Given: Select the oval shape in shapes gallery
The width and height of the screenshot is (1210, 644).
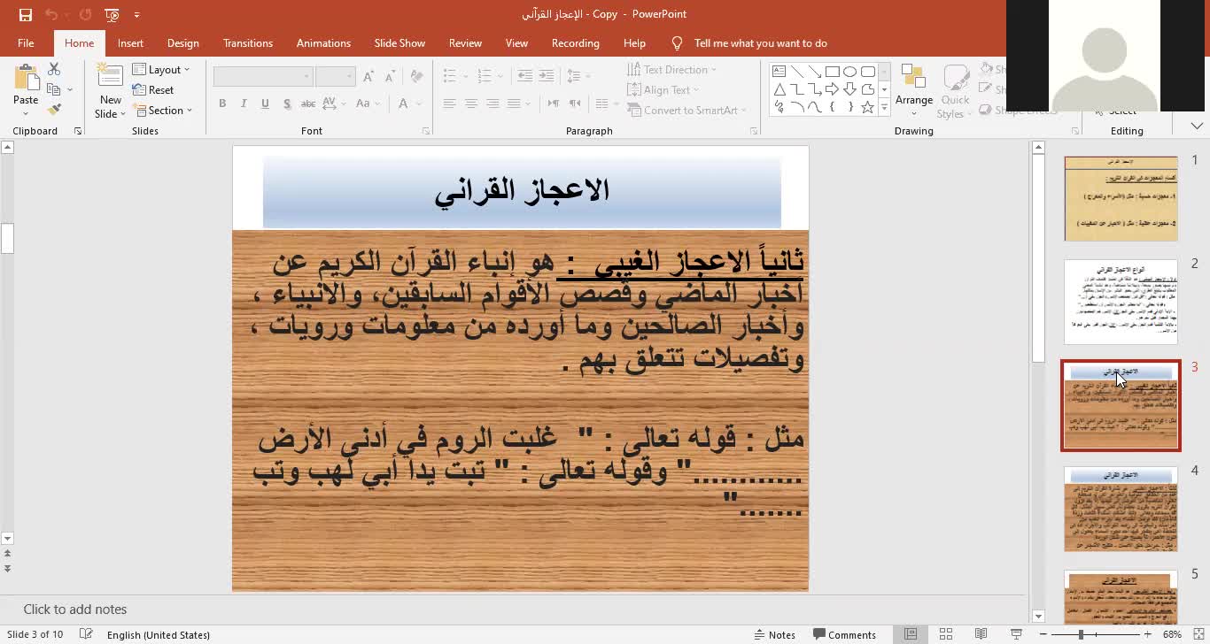Looking at the screenshot, I should click(849, 72).
